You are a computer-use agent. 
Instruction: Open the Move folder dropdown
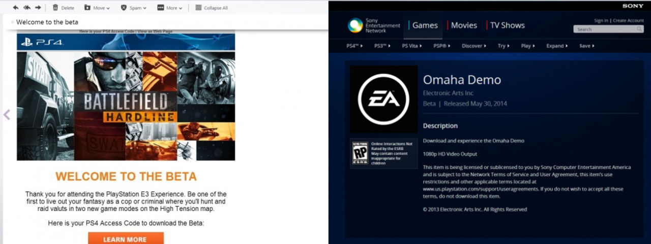click(x=98, y=8)
